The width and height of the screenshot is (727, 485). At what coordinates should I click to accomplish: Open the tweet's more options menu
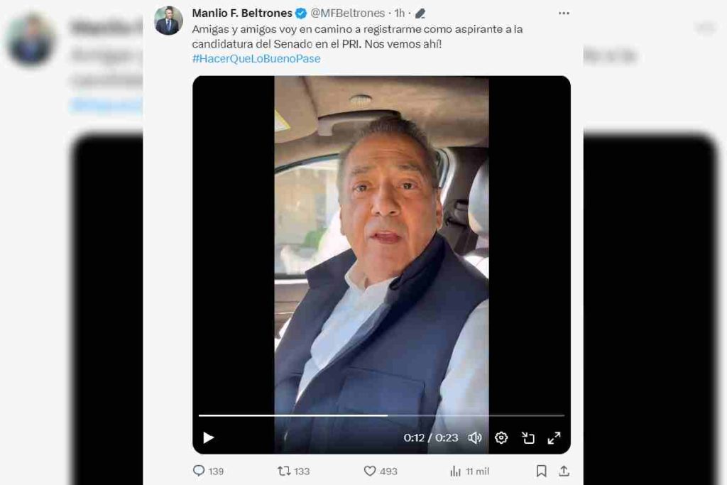tap(564, 12)
